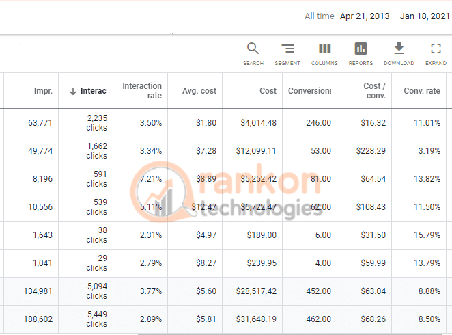The width and height of the screenshot is (452, 335).
Task: Sort by the Impr. column header
Action: click(x=43, y=91)
